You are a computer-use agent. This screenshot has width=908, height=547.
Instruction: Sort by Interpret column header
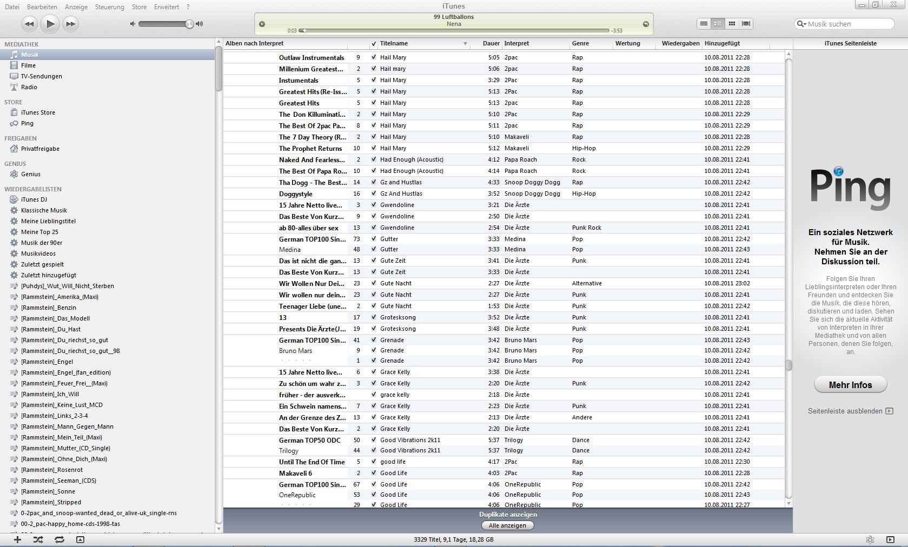pos(536,43)
